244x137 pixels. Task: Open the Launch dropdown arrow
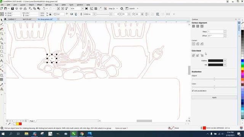[x=138, y=8]
